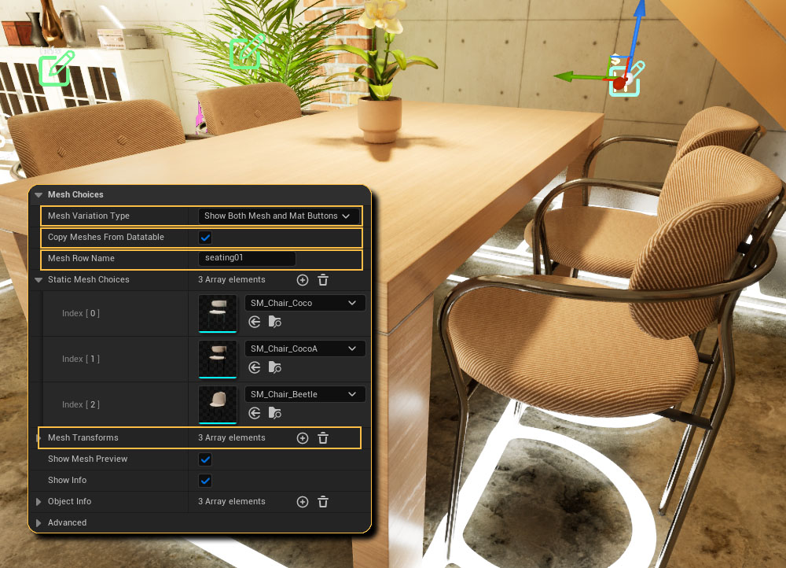Expand the Advanced section

[x=39, y=523]
